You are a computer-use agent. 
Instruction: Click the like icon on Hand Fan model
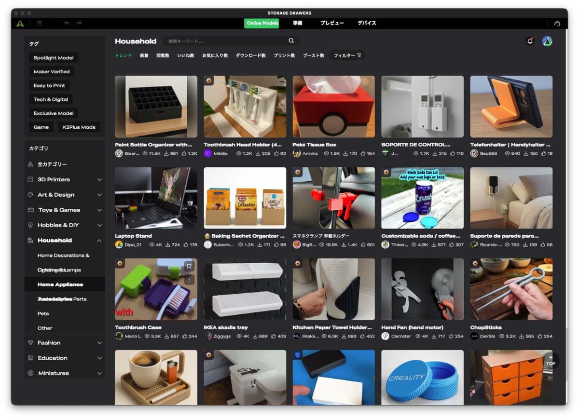(451, 336)
